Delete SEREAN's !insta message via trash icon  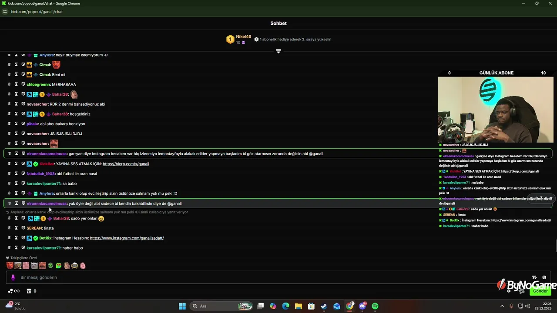point(9,228)
